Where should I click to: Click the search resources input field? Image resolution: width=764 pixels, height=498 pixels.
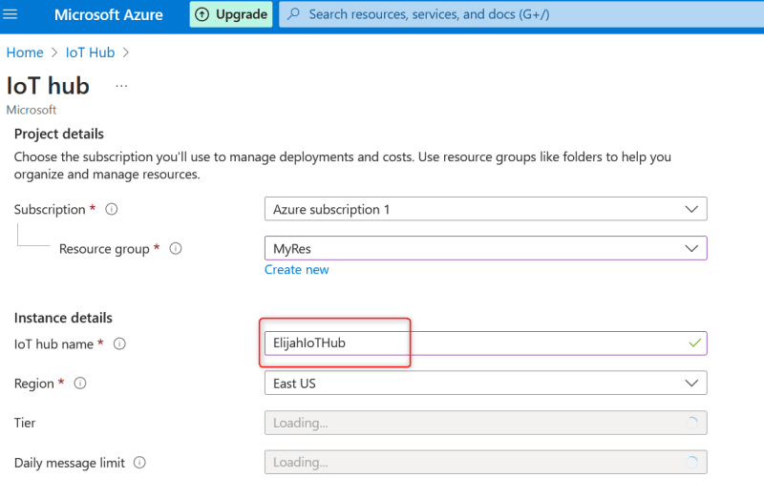point(521,14)
